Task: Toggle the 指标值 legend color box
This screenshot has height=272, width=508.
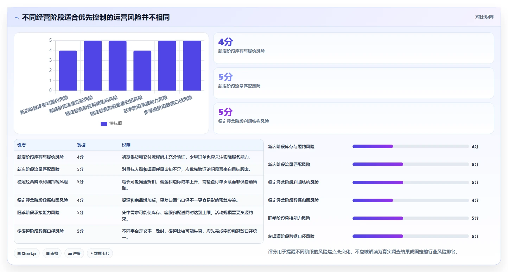Action: 104,124
